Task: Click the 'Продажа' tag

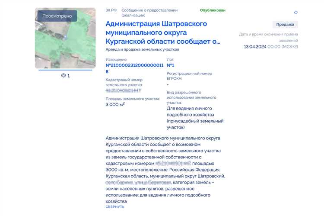Action: pos(285,24)
